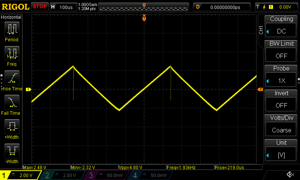Viewport: 300px width, 180px height.
Task: Click the orange trigger position marker above waveform
Action: [144, 18]
